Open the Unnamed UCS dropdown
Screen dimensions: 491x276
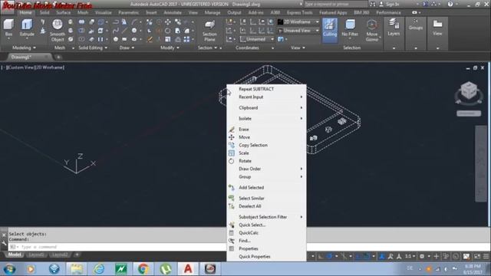[x=257, y=39]
